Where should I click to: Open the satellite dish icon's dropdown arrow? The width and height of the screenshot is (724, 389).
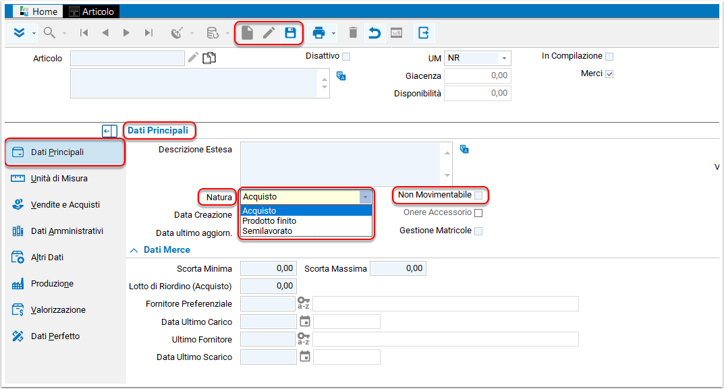point(192,33)
